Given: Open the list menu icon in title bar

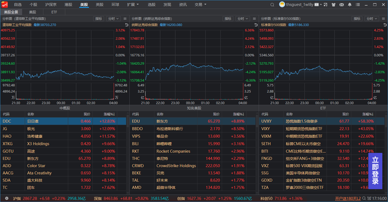Looking at the screenshot, I should click(358, 5).
